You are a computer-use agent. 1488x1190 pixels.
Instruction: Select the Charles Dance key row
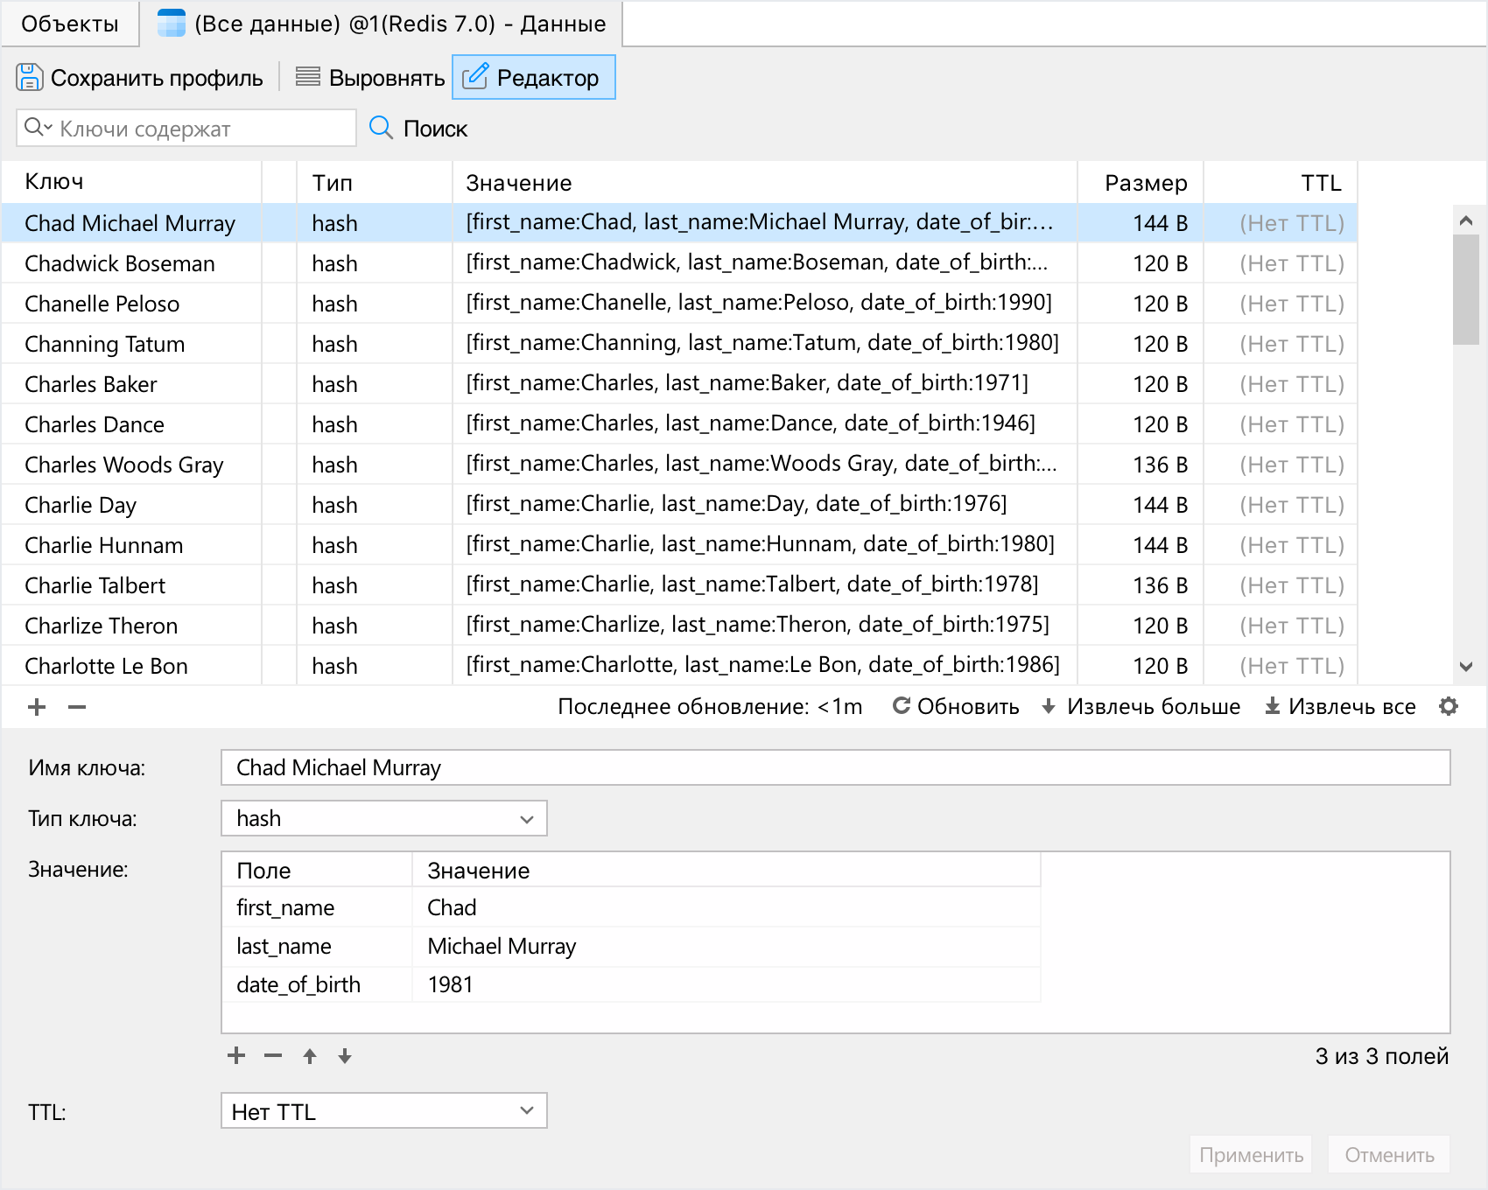click(679, 424)
